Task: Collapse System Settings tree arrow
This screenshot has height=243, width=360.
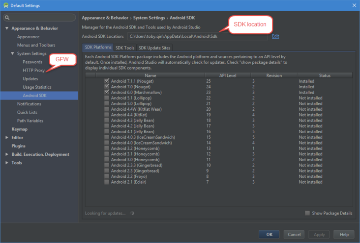Action: tap(12, 53)
